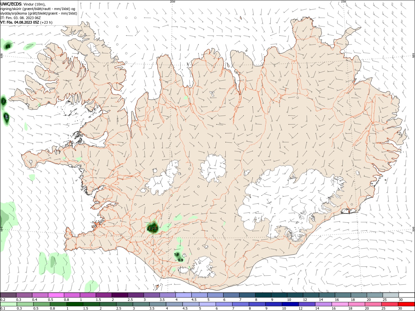Click the '20W' longitude label
The height and width of the screenshot is (311, 415).
click(x=172, y=2)
